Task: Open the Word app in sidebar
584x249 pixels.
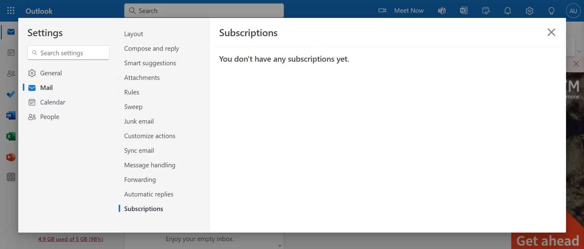Action: [x=11, y=115]
